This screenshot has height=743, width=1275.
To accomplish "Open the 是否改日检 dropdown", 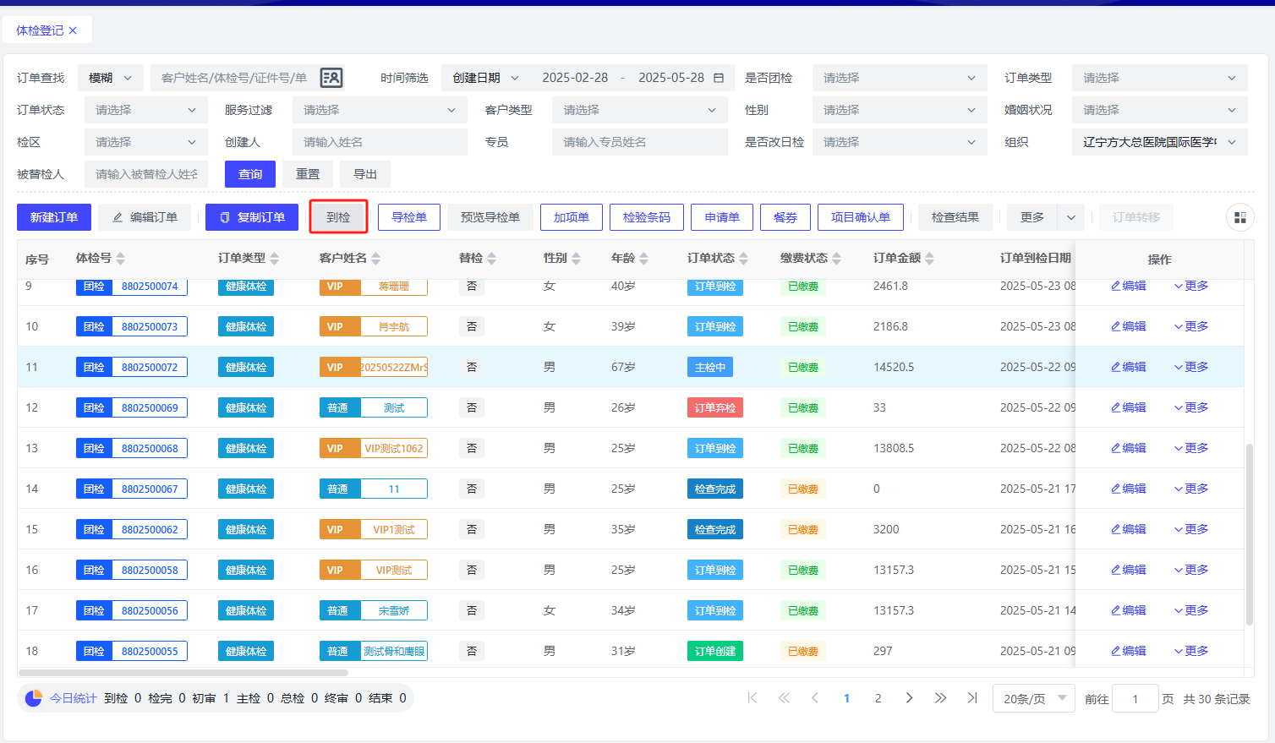I will click(x=900, y=142).
